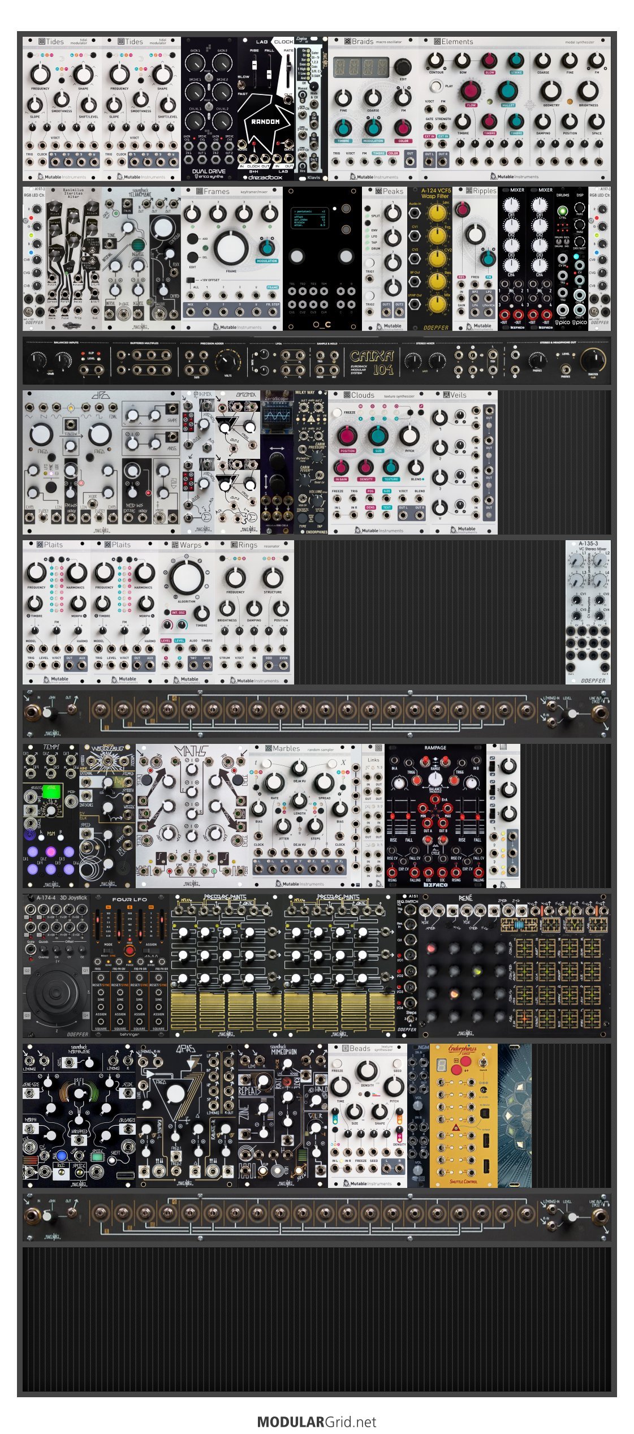Open the Peaks module

(x=385, y=259)
